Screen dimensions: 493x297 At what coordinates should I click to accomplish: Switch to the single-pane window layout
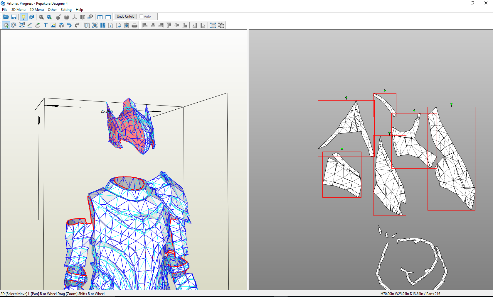(108, 17)
